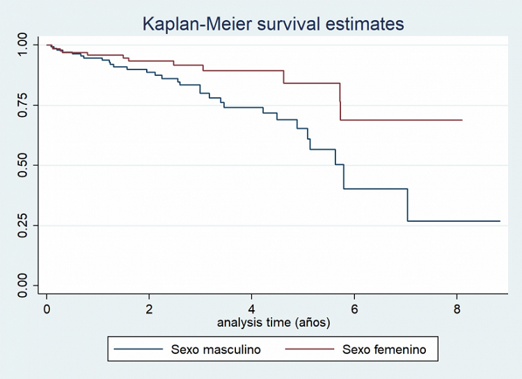The height and width of the screenshot is (379, 522).
Task: Click the right end of the red curve
Action: [x=461, y=120]
